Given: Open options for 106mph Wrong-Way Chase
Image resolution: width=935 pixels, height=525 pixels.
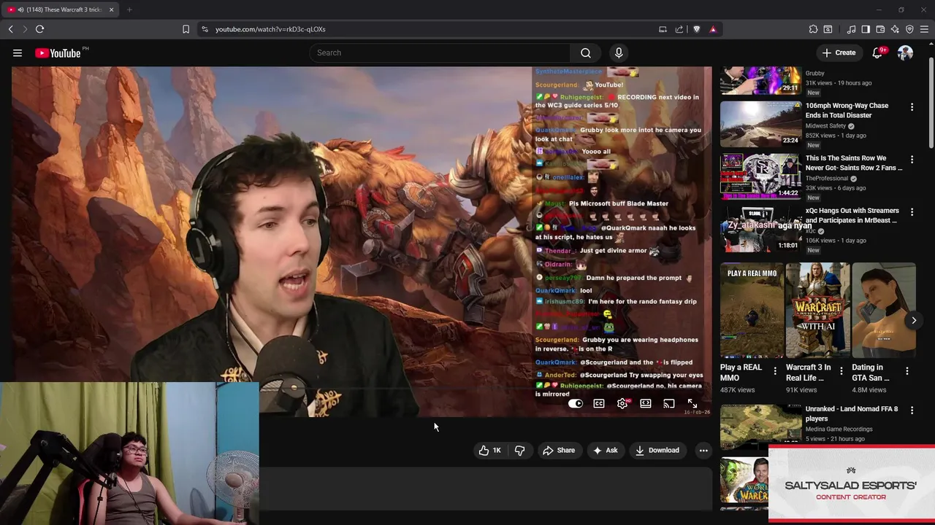Looking at the screenshot, I should coord(912,107).
